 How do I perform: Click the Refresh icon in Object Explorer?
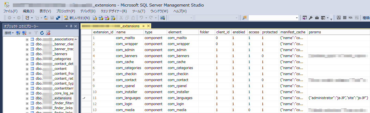coord(42,33)
